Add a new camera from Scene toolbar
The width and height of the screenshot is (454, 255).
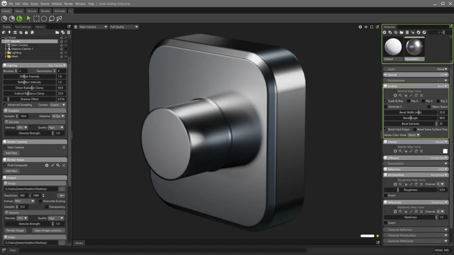(15, 32)
